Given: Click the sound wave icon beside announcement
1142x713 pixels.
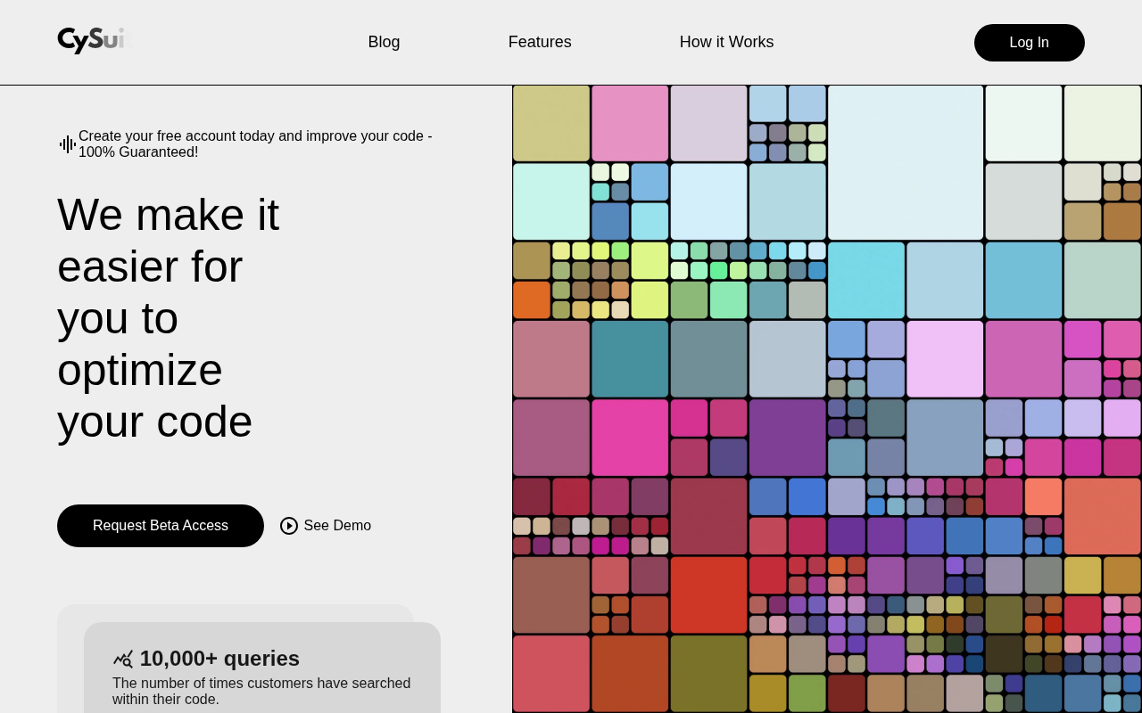Looking at the screenshot, I should pyautogui.click(x=68, y=144).
